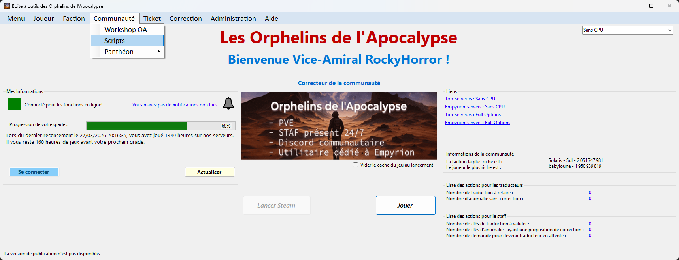Expand the Panthéon submenu
Screen dimensions: 679x260
[127, 52]
